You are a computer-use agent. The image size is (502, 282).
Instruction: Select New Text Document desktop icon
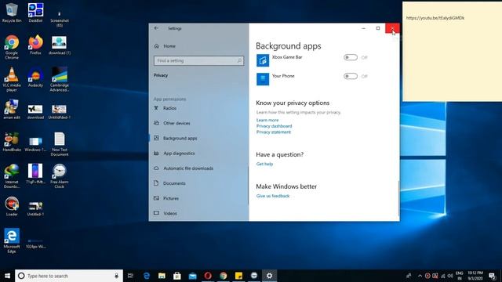coord(60,144)
